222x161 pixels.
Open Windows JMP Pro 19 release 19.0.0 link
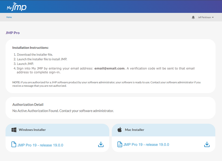click(x=40, y=145)
